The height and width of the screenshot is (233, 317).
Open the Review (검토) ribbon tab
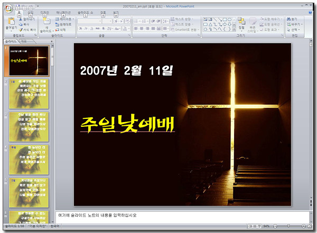[103, 13]
